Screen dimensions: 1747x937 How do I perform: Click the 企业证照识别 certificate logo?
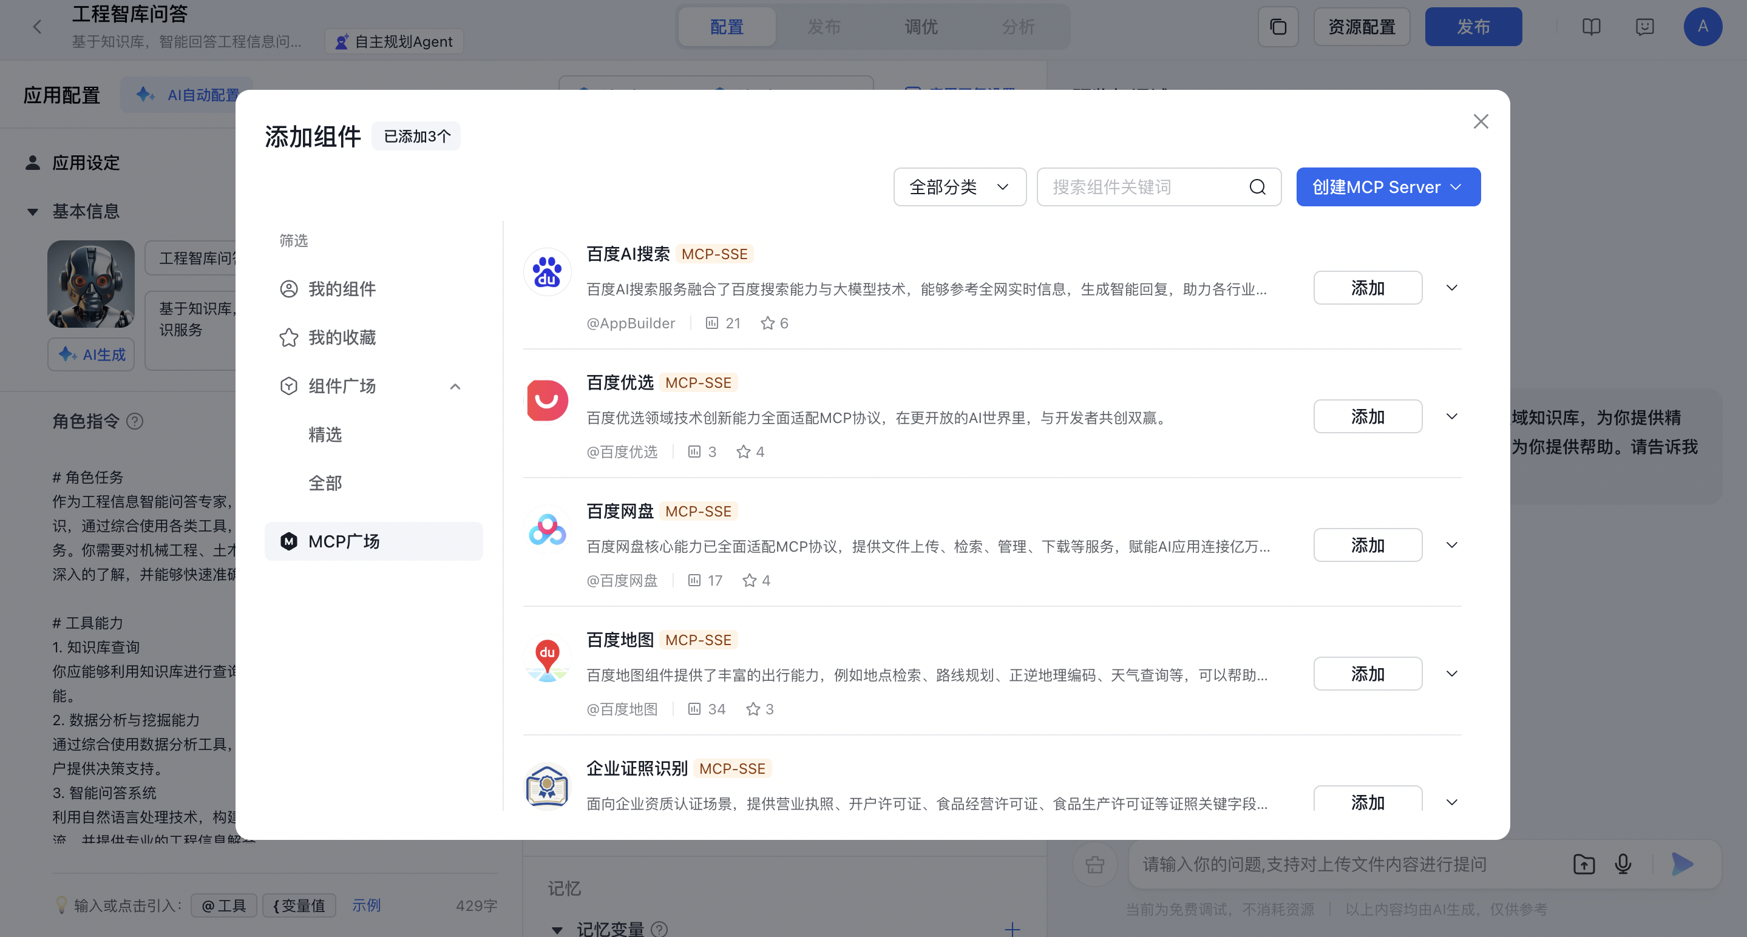pos(548,786)
